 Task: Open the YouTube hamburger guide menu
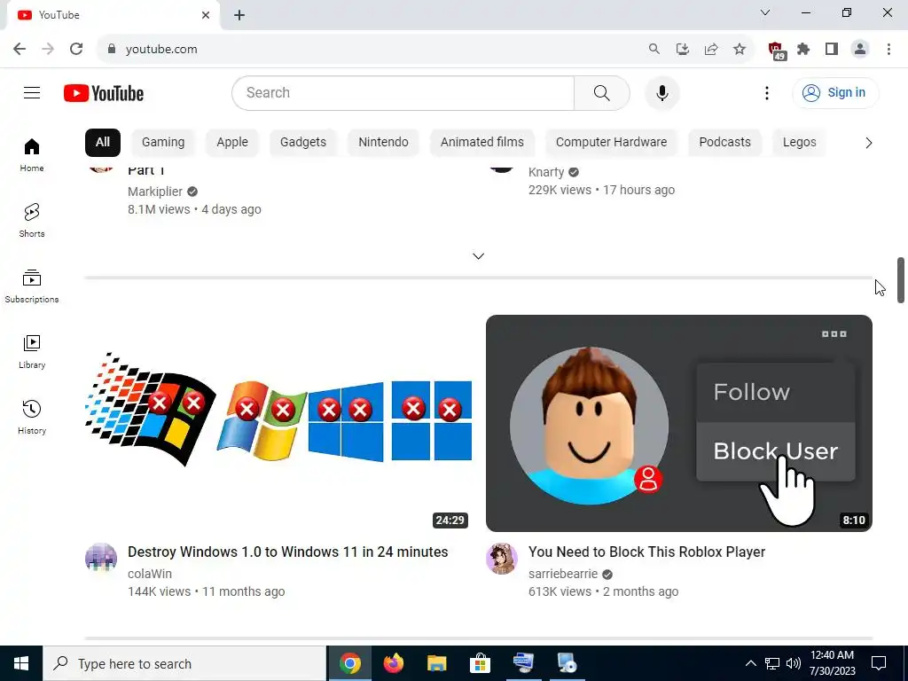point(32,92)
